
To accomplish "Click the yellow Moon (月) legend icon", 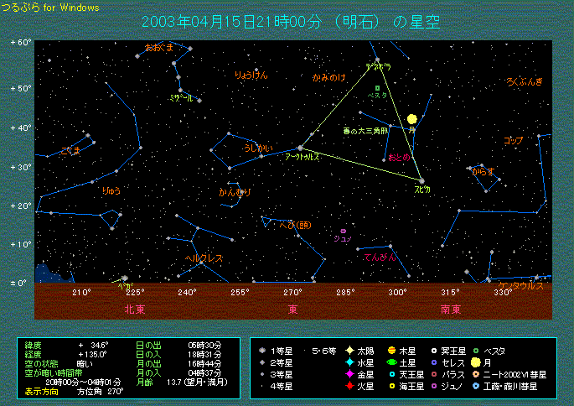I will pyautogui.click(x=476, y=362).
